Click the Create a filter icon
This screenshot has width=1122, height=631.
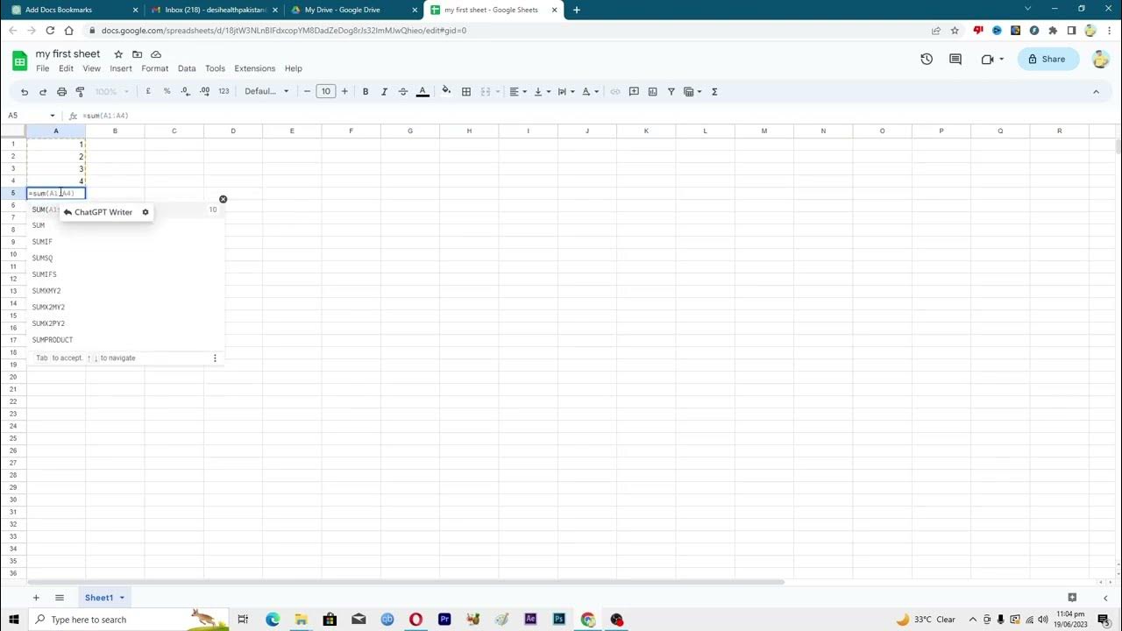pyautogui.click(x=671, y=91)
